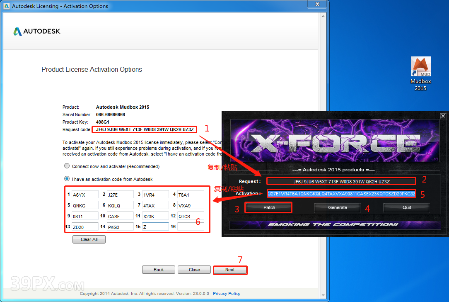Viewport: 449px width, 302px height.
Task: Click the Close button beside Back
Action: [x=194, y=270]
